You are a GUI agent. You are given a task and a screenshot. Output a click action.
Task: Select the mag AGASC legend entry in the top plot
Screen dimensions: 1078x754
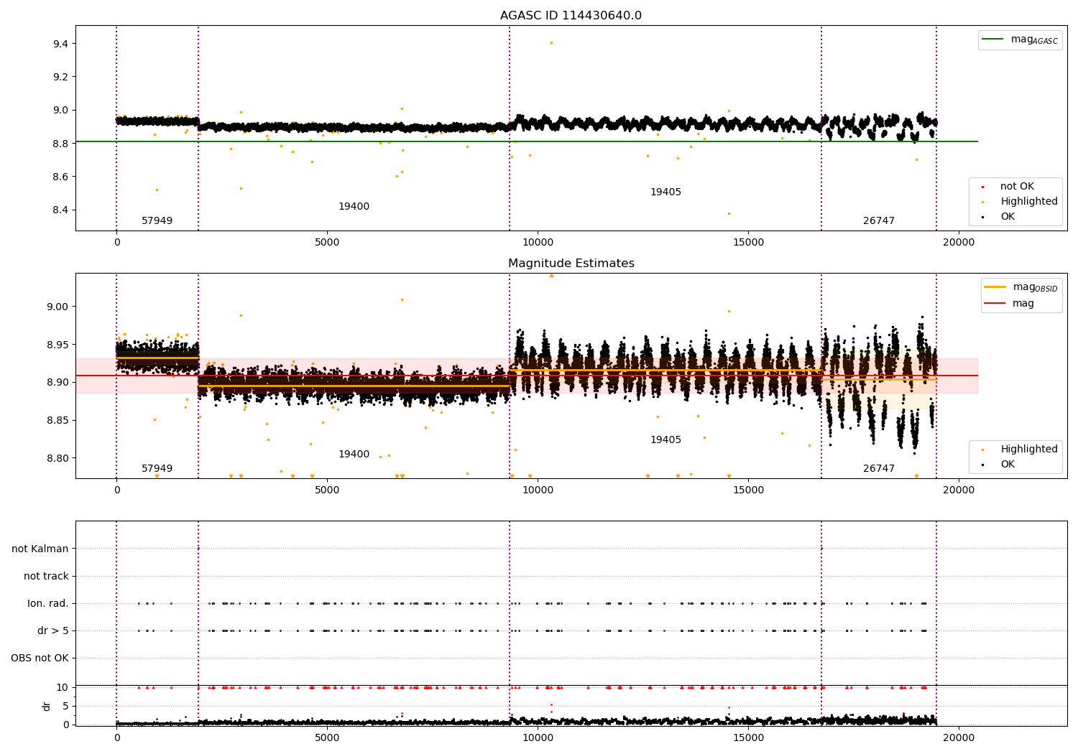coord(1020,39)
